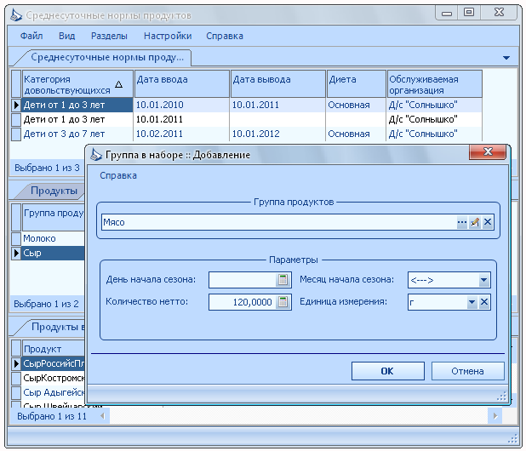Open Справка menu in main window
The height and width of the screenshot is (451, 526).
pyautogui.click(x=225, y=36)
